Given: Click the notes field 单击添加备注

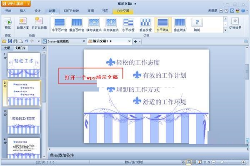Looking at the screenshot, I should click(62, 156).
